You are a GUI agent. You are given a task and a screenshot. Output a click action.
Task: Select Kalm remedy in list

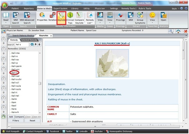click(14, 99)
